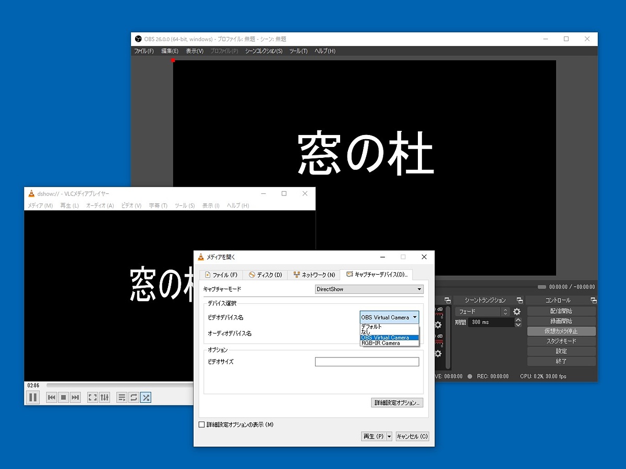626x469 pixels.
Task: Open transition properties gear beside フェード
Action: coord(516,312)
